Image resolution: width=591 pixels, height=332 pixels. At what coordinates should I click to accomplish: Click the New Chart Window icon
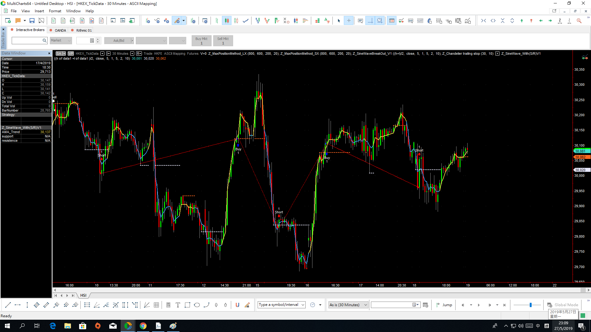(x=8, y=21)
